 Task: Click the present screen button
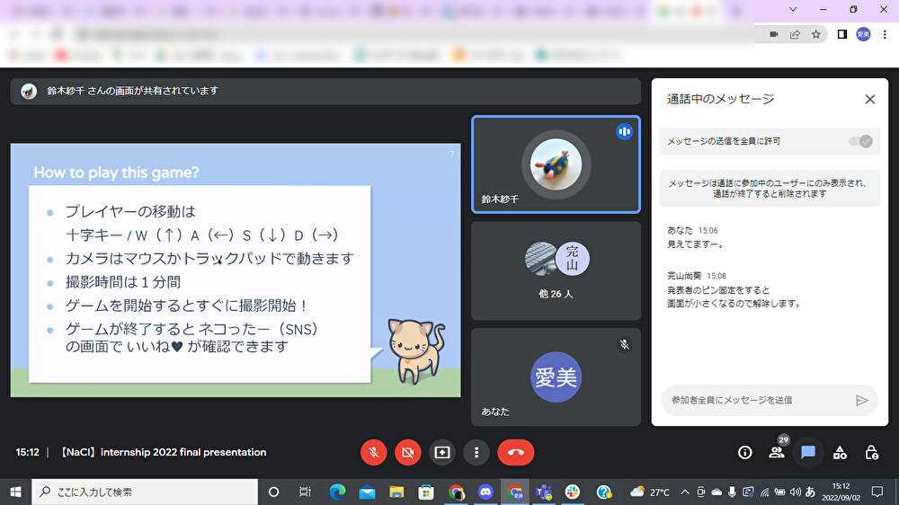pos(442,452)
